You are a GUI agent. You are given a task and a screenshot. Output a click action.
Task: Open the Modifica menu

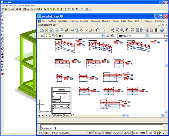pos(52,21)
